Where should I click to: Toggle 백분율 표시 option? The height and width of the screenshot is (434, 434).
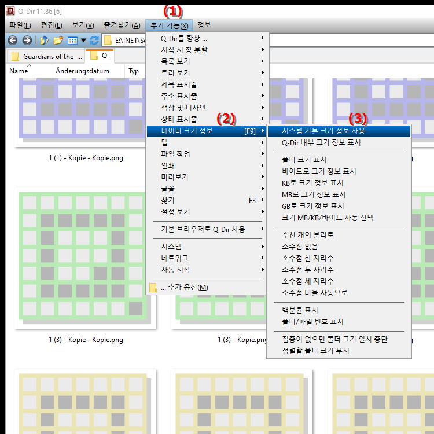click(339, 310)
